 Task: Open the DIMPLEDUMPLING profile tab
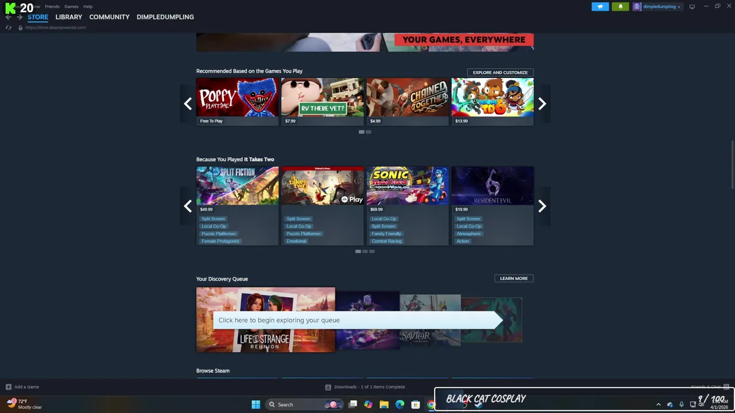(165, 17)
